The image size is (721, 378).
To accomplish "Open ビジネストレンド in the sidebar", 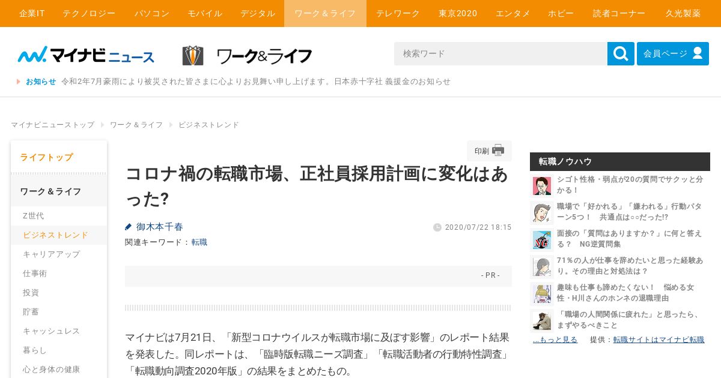I will point(59,235).
